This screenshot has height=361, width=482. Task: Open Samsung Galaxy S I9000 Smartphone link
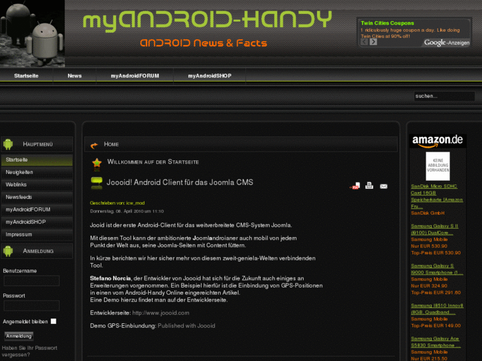[436, 269]
